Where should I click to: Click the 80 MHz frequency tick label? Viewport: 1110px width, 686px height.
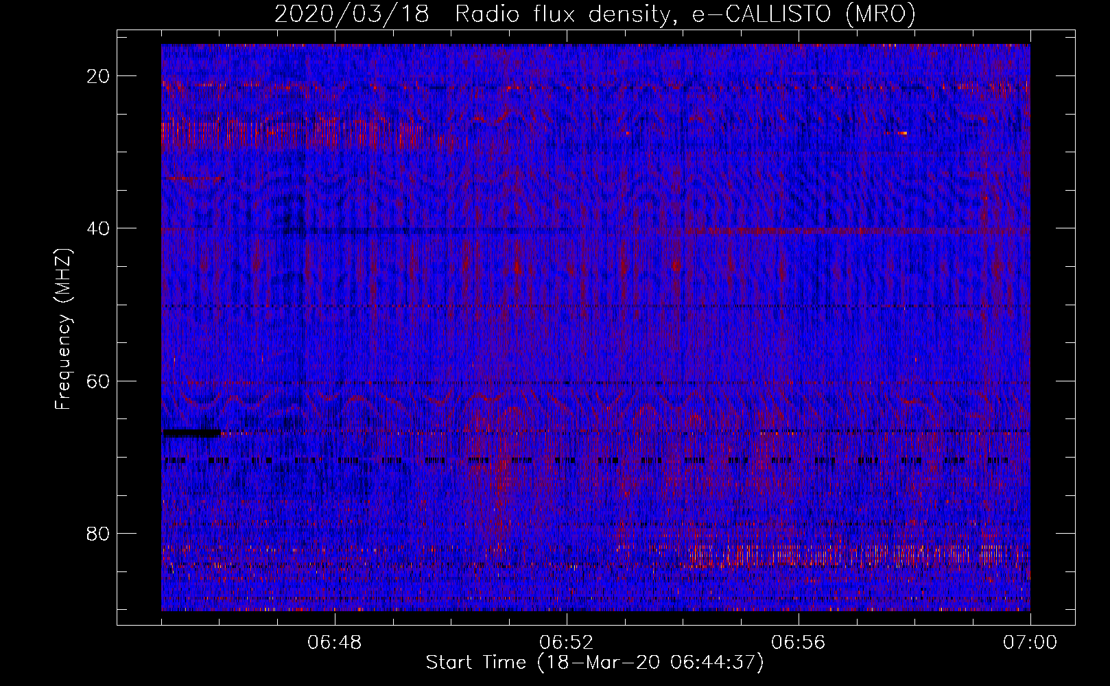(99, 534)
